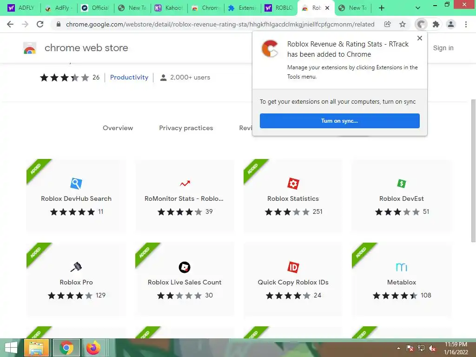Close the active Roblox web store tab
Screen dimensions: 476x357
tap(327, 8)
